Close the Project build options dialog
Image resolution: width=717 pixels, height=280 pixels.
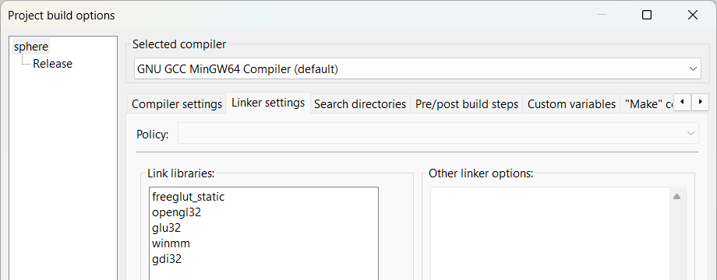(x=692, y=15)
